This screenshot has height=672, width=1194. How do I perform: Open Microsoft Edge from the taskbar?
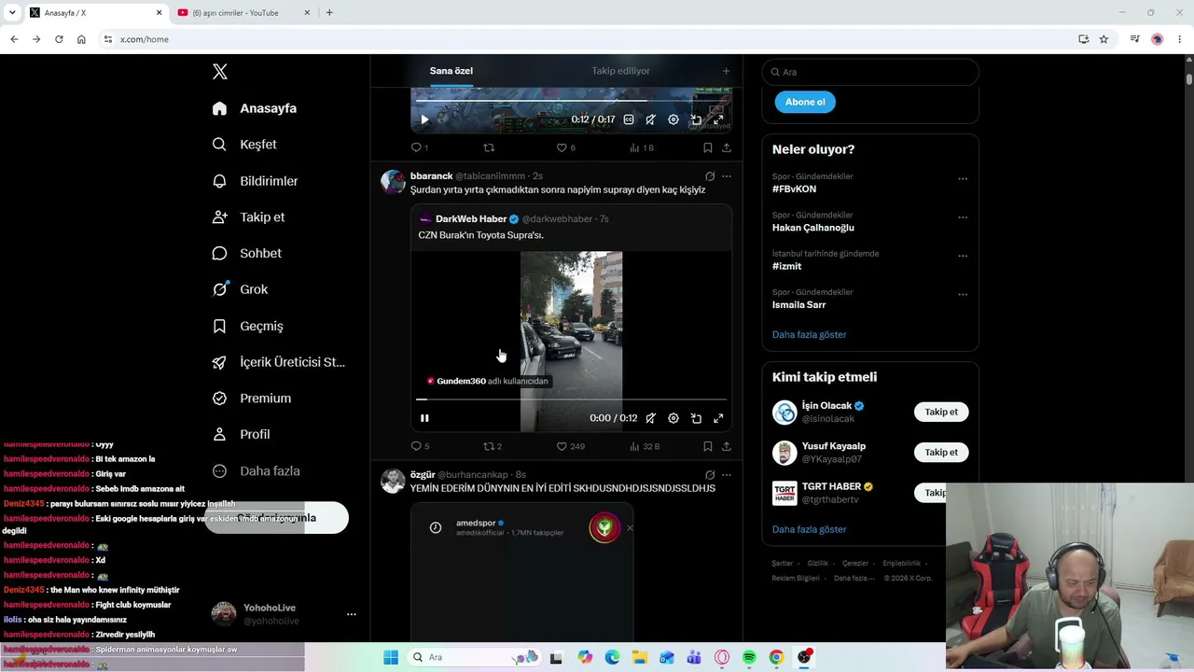click(612, 657)
